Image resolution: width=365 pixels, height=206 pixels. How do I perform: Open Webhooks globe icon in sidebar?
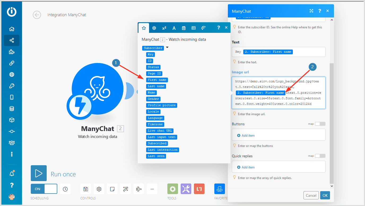(x=12, y=75)
